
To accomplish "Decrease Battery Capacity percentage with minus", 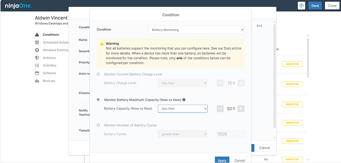I will click(x=220, y=109).
